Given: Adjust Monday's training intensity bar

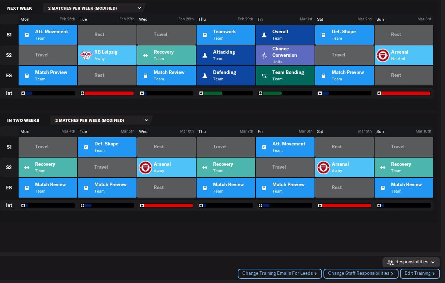Looking at the screenshot, I should pos(48,93).
